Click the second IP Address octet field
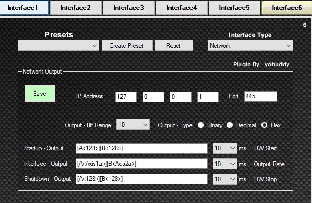 [153, 97]
